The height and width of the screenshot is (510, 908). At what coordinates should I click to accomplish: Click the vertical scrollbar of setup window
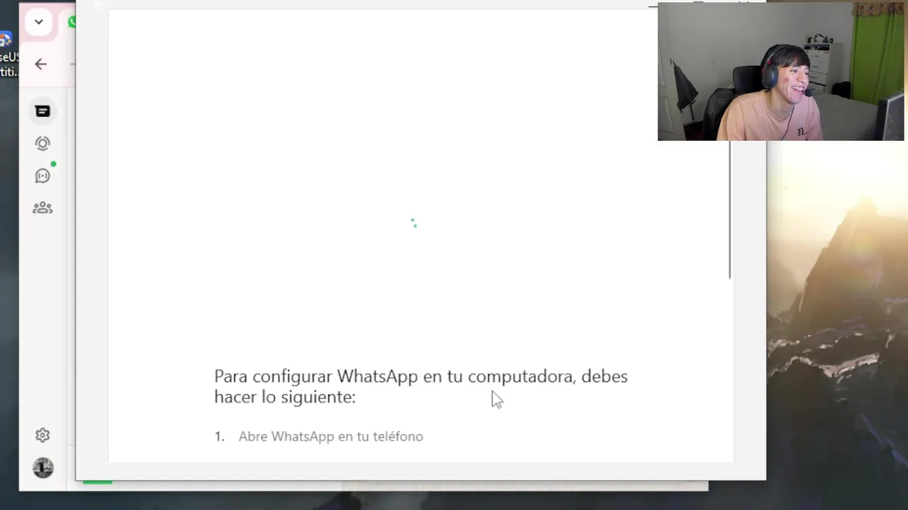pyautogui.click(x=730, y=208)
